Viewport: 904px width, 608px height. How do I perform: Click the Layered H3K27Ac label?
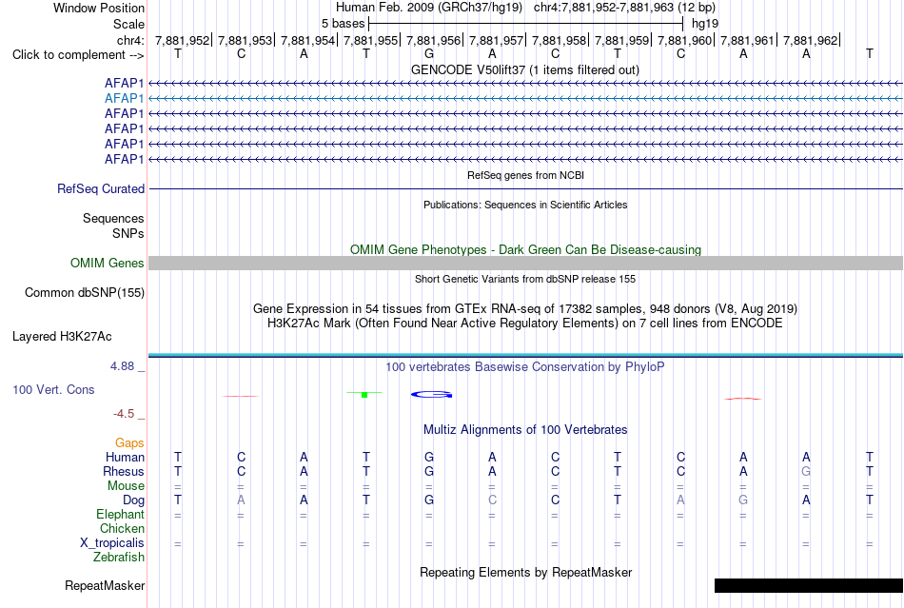pos(62,337)
